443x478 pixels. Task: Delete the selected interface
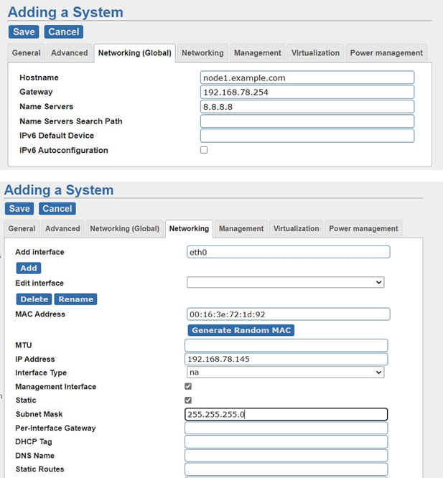click(x=34, y=299)
